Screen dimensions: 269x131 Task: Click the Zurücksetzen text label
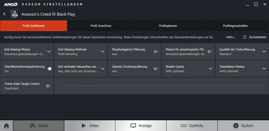pyautogui.click(x=258, y=37)
